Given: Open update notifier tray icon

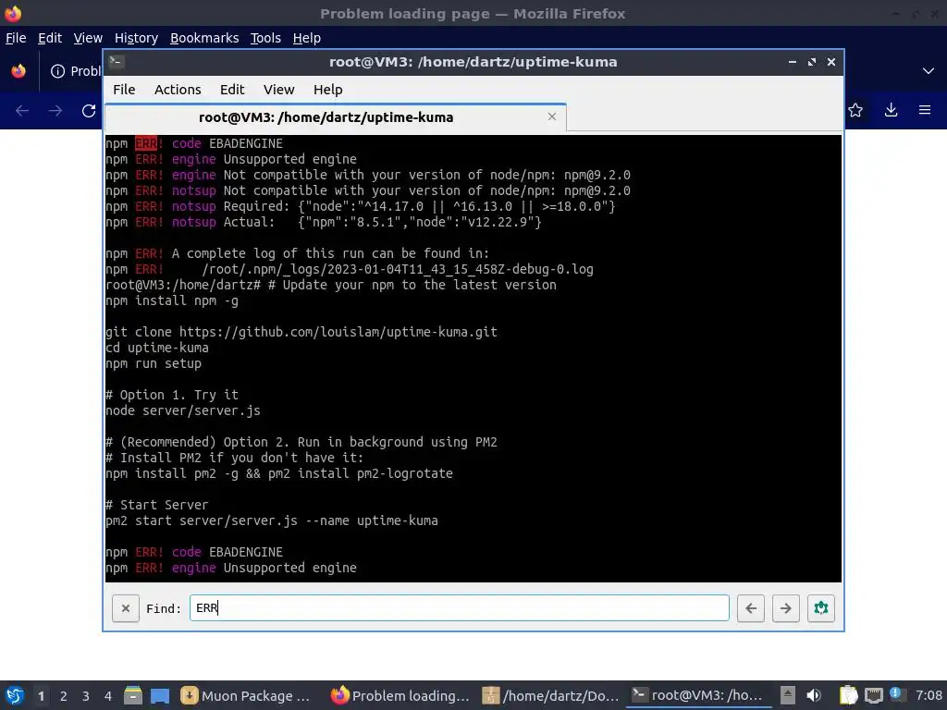Looking at the screenshot, I should click(x=895, y=694).
